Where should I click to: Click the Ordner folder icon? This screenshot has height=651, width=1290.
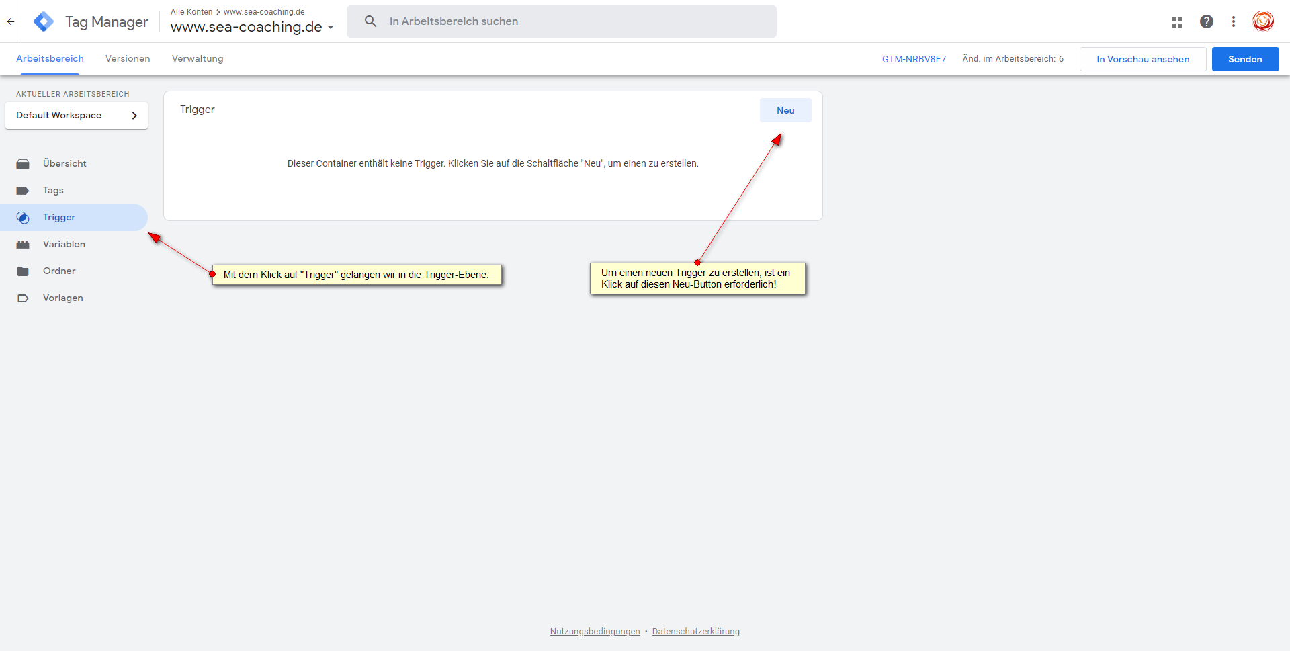click(23, 271)
